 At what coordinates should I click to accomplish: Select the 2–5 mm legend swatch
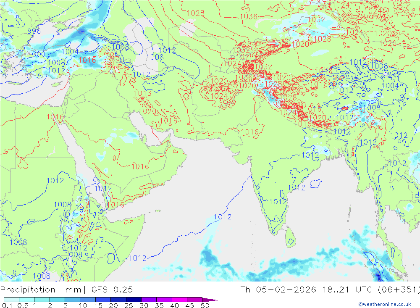[57, 300]
